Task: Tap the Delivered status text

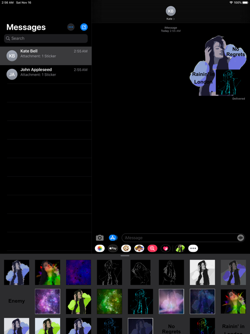Action: coord(239,99)
